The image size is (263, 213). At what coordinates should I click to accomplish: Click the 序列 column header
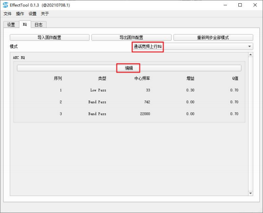[x=58, y=78]
